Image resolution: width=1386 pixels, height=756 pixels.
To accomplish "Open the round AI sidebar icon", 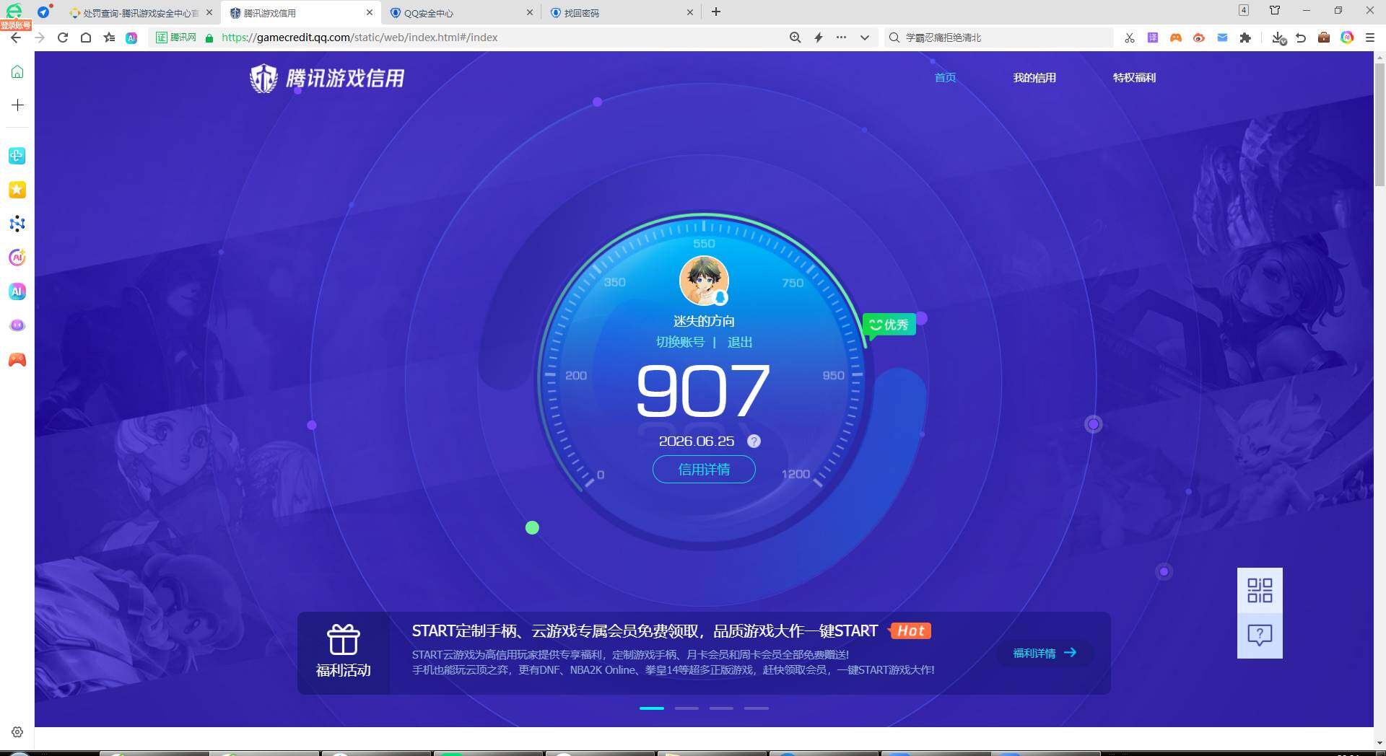I will click(17, 258).
